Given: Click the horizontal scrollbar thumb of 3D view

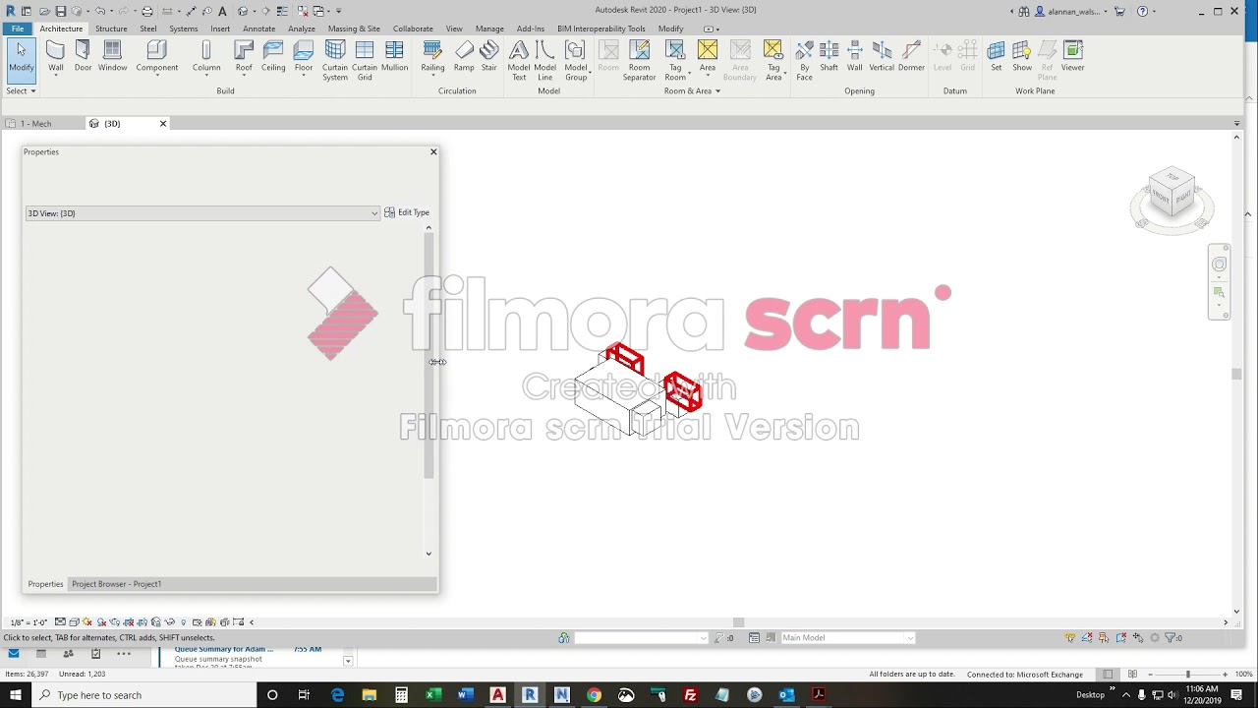Looking at the screenshot, I should (739, 622).
